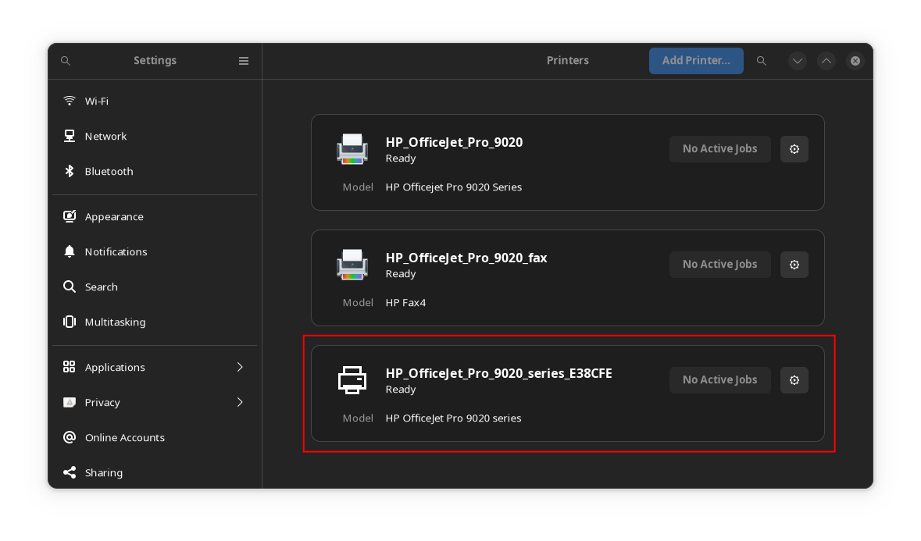Screen dimensions: 921x541
Task: Click the HP_OfficeJet_Pro_9020 printer name
Action: (x=454, y=143)
